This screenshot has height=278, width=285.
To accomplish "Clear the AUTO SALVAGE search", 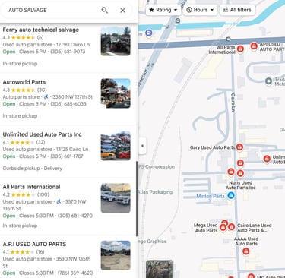I will [x=122, y=10].
